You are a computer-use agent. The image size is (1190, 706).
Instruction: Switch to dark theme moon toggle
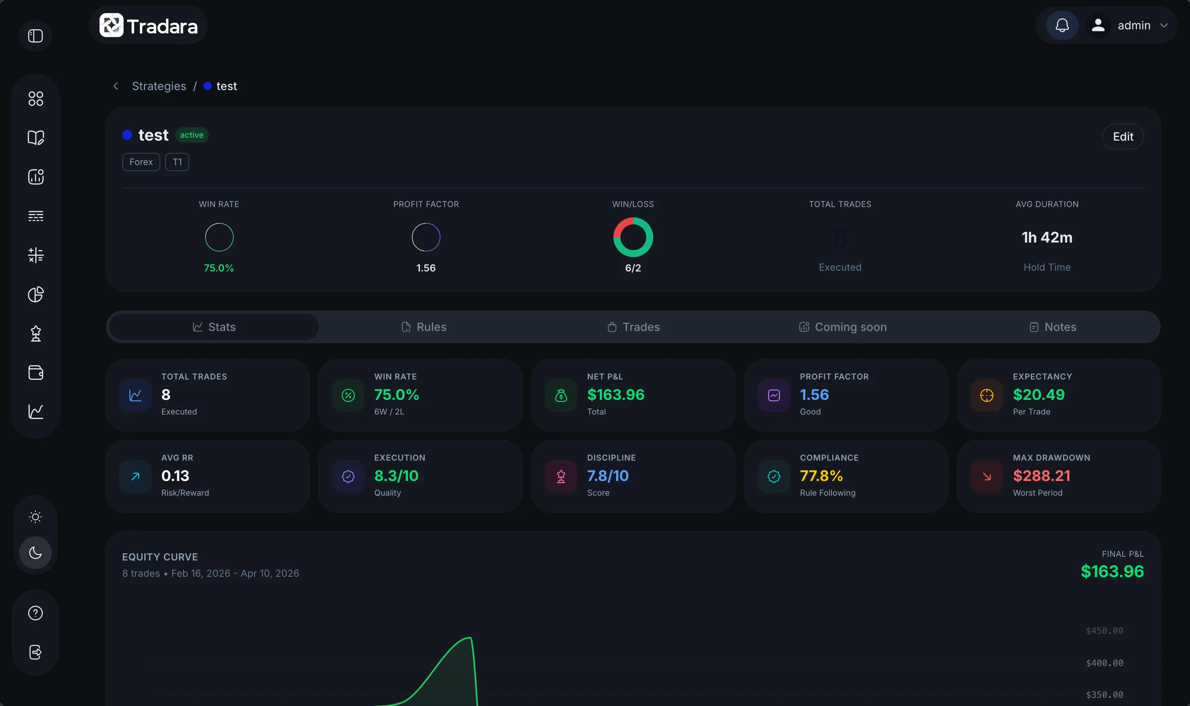[x=36, y=553]
